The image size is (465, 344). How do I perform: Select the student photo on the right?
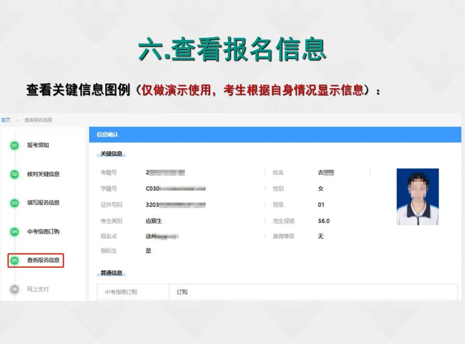(417, 196)
